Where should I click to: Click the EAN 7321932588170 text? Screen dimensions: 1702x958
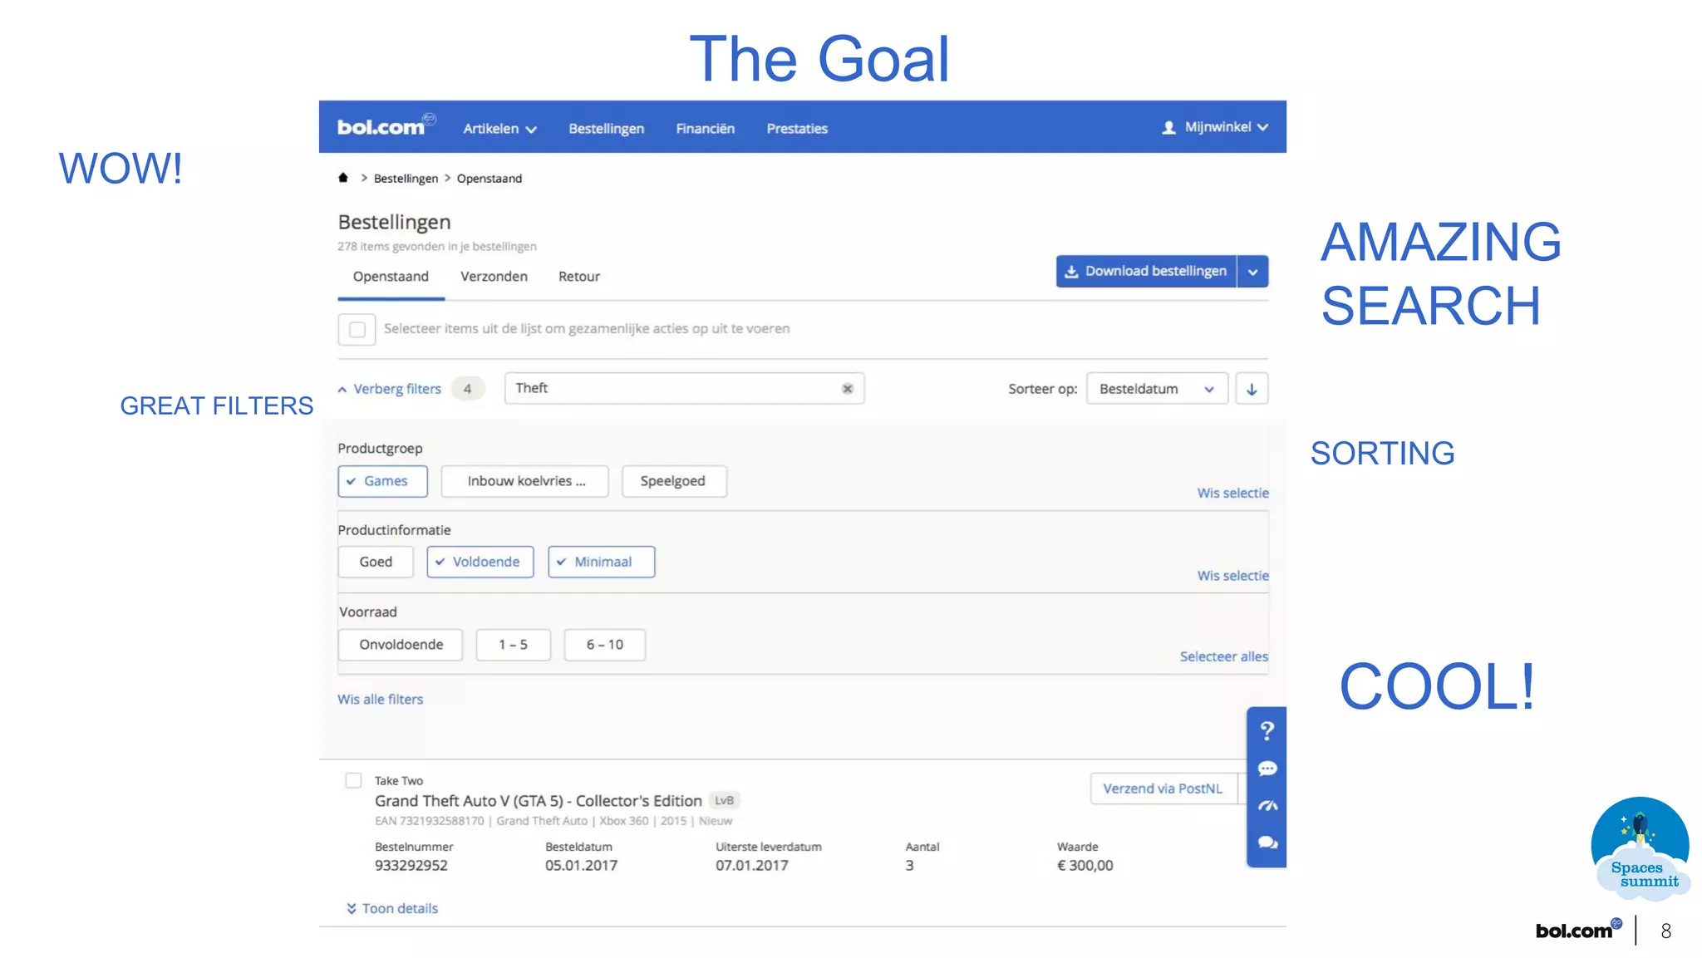[429, 821]
